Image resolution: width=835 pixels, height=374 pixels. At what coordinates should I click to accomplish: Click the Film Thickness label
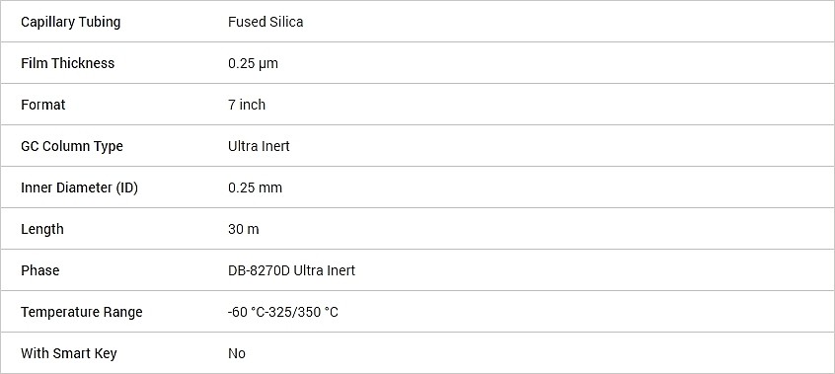pos(68,63)
